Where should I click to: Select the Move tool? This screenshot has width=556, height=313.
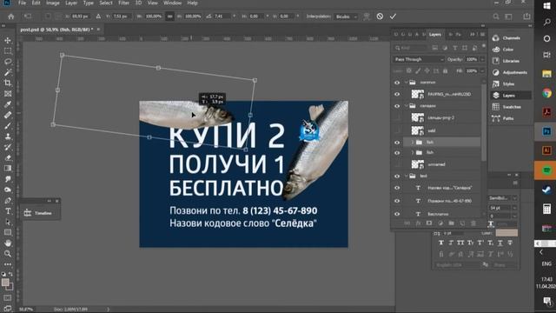click(8, 41)
